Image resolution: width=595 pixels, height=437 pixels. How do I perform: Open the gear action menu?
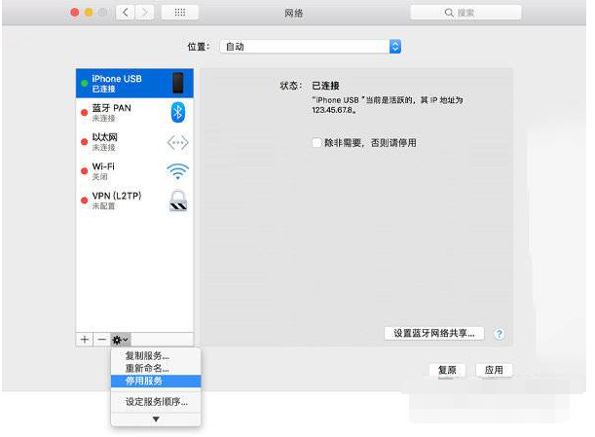point(121,339)
